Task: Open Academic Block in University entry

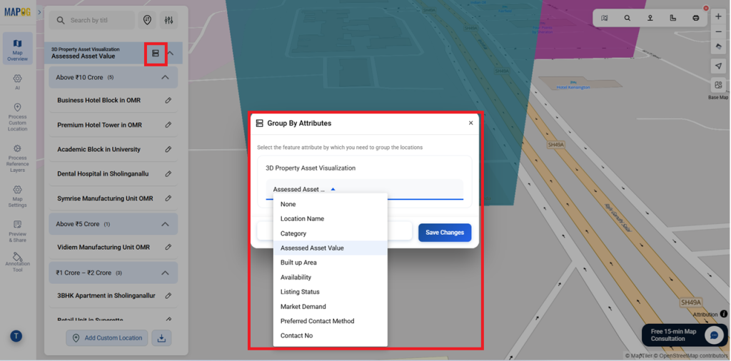Action: coord(99,149)
